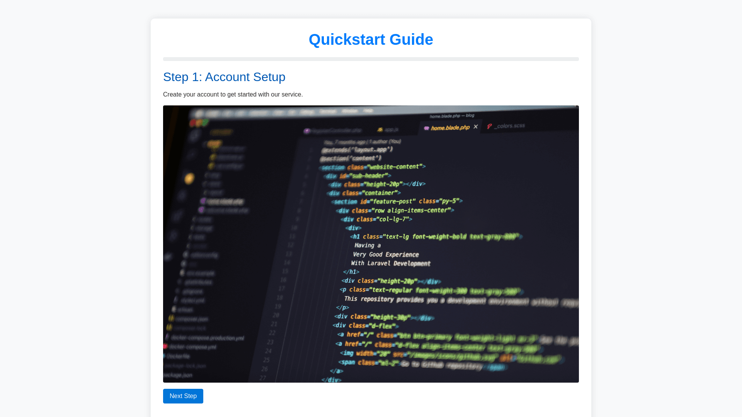742x417 pixels.
Task: Click the "Create your account" description text
Action: 233,95
